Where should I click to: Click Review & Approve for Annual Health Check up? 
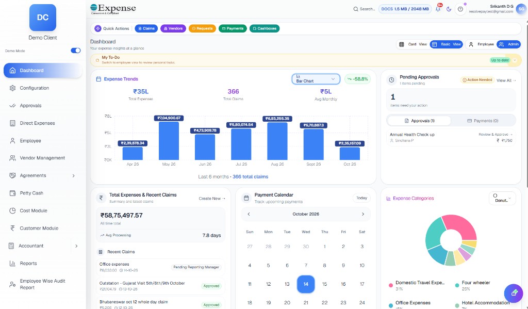coord(496,135)
